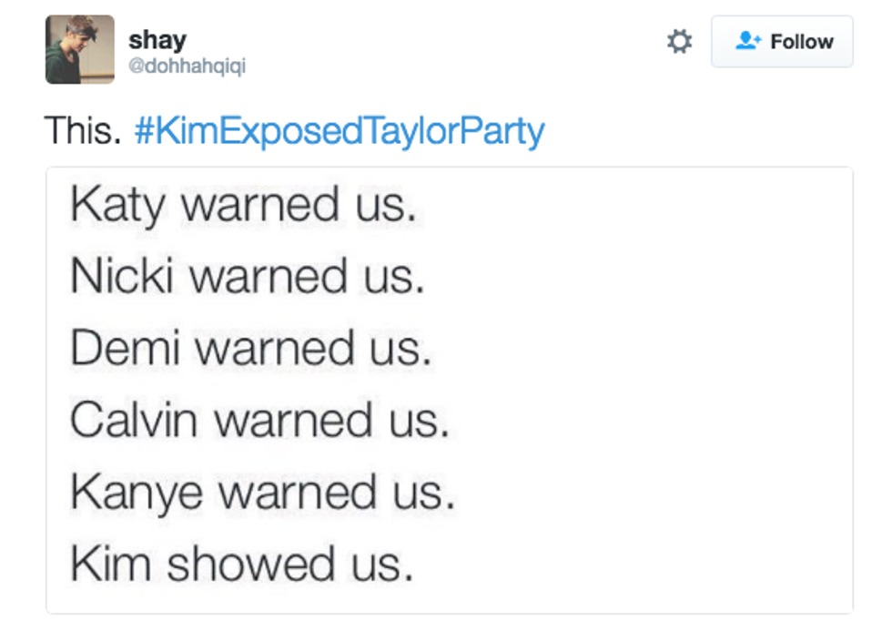Click the tweet text "This."
Screen dimensions: 892x621
[x=83, y=131]
